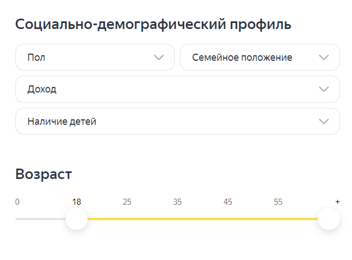This screenshot has height=260, width=352.
Task: Click the 0 label on age scale
Action: pyautogui.click(x=17, y=202)
